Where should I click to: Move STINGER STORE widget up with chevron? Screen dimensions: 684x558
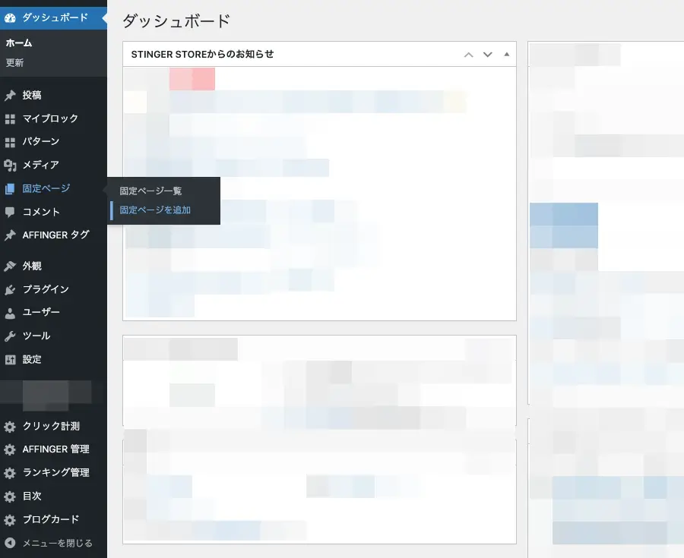coord(468,54)
